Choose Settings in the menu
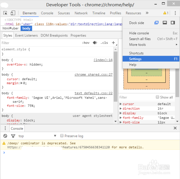The image size is (180, 179). [x=151, y=59]
